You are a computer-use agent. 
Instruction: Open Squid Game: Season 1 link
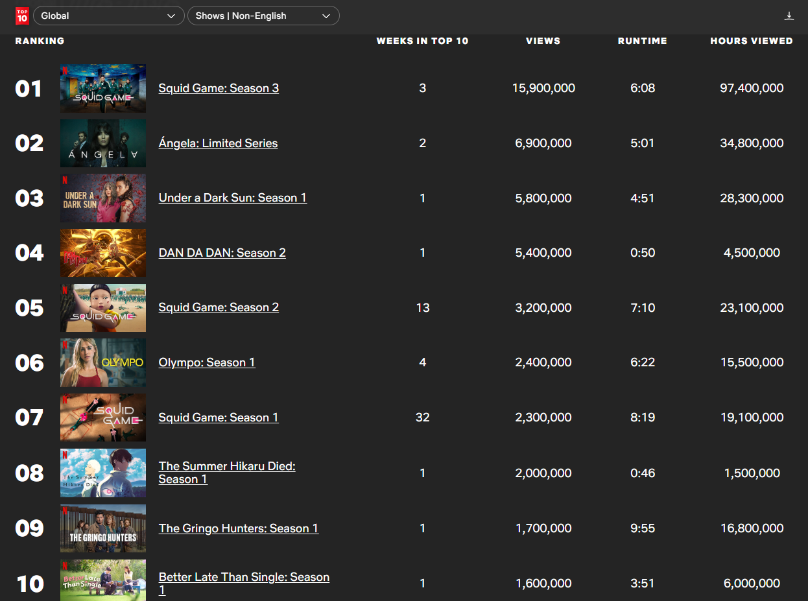[219, 418]
